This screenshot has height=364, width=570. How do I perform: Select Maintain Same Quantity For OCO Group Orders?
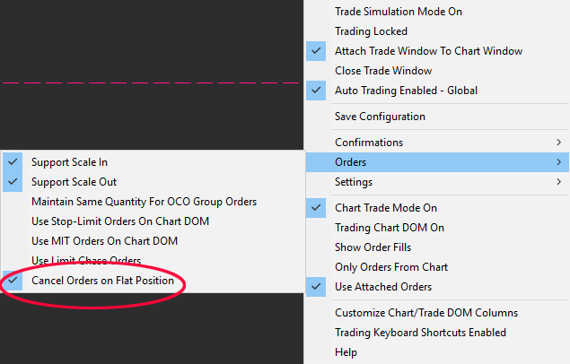pyautogui.click(x=144, y=202)
